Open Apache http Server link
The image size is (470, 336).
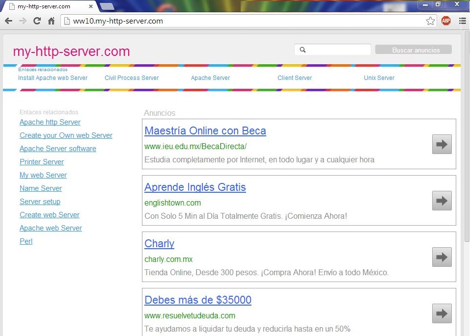click(50, 122)
